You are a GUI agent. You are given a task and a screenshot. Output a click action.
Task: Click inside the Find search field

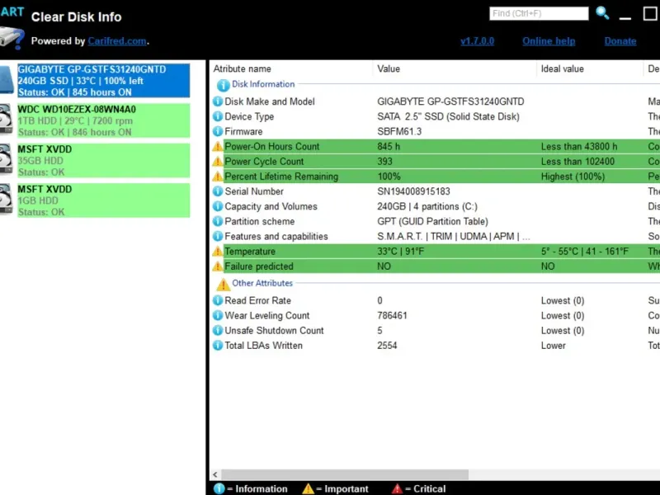coord(539,14)
